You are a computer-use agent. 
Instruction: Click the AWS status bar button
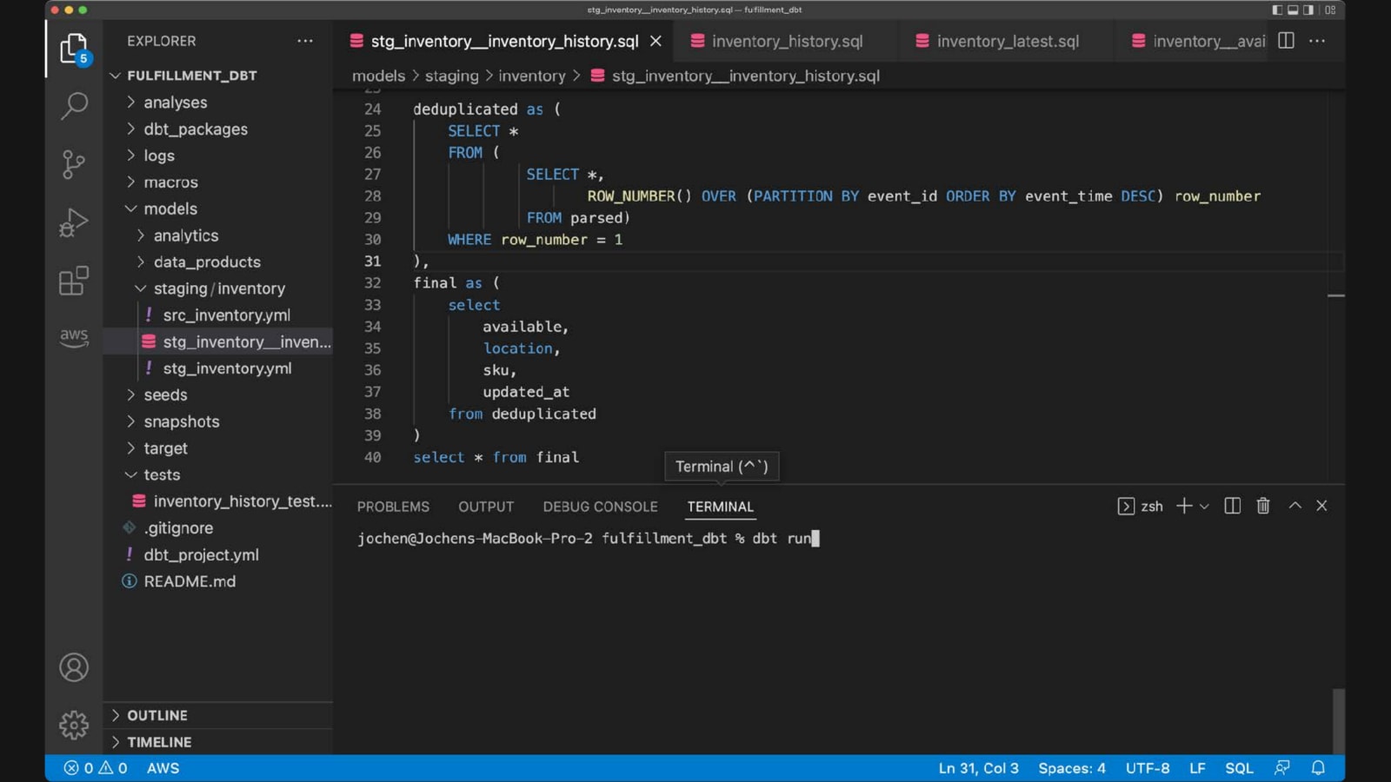pos(163,768)
